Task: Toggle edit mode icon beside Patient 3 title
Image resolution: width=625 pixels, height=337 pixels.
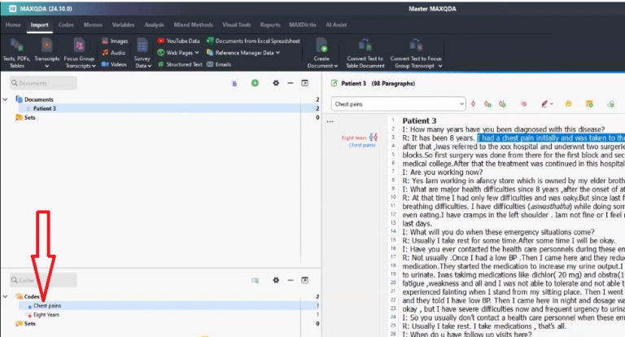Action: [334, 83]
